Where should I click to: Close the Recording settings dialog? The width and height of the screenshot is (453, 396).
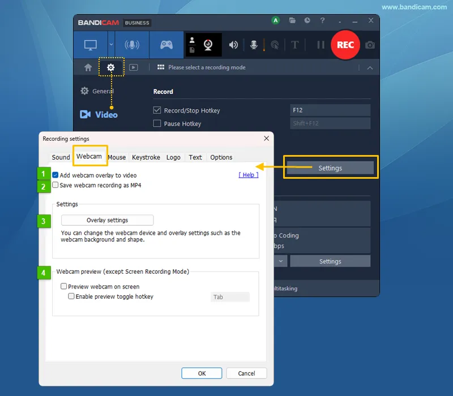[266, 139]
